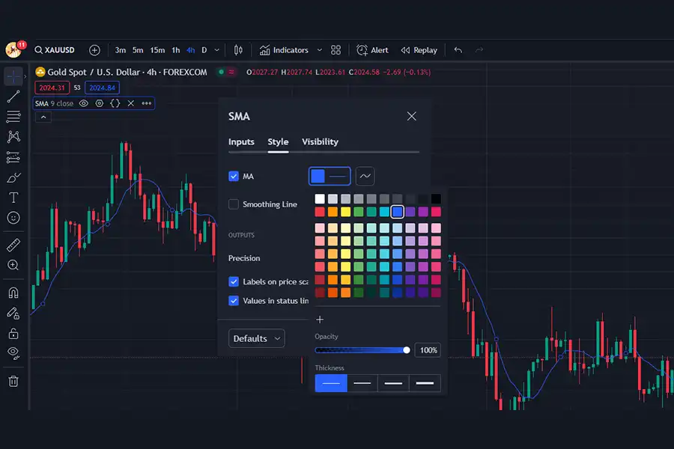Open the Indicators dialog
The height and width of the screenshot is (449, 674).
[x=284, y=50]
